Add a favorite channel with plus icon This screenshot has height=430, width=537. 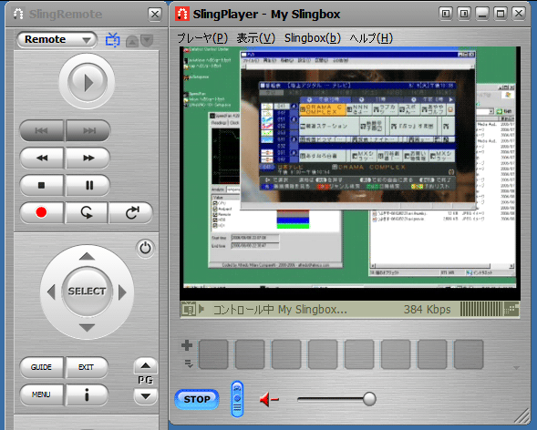coord(187,345)
